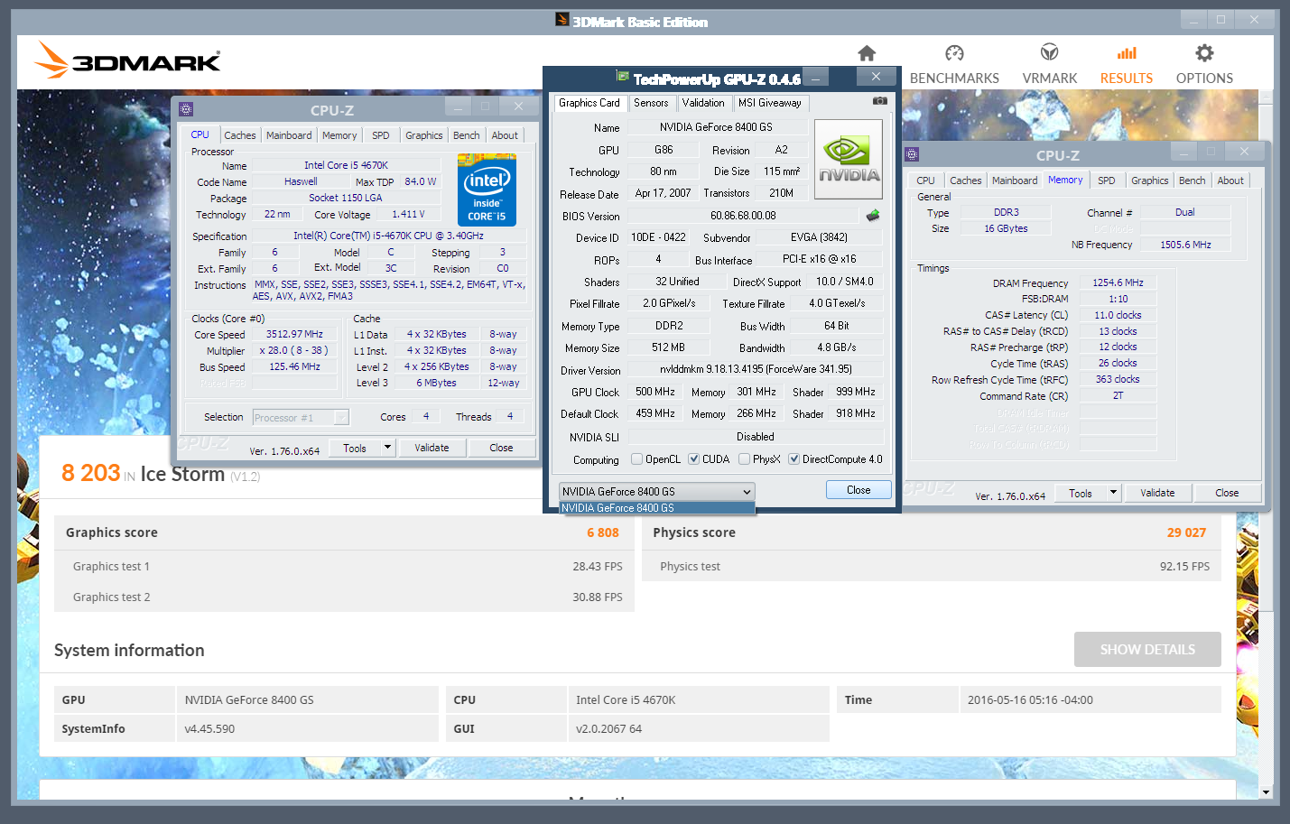Take GPU-Z screenshot with camera icon

(x=879, y=101)
